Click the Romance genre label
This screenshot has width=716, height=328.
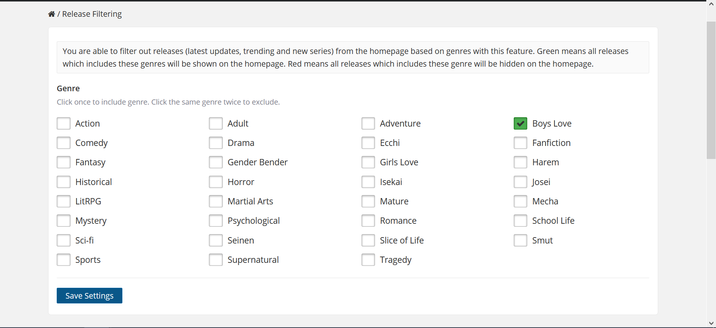click(398, 221)
